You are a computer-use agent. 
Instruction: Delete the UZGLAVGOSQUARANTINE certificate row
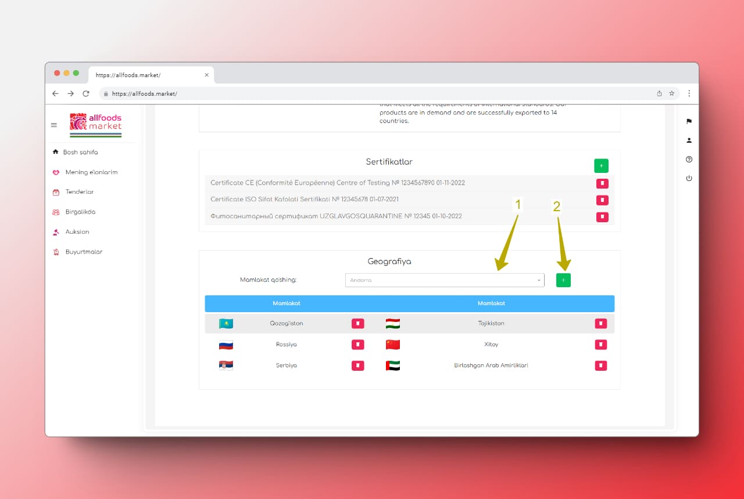click(602, 217)
